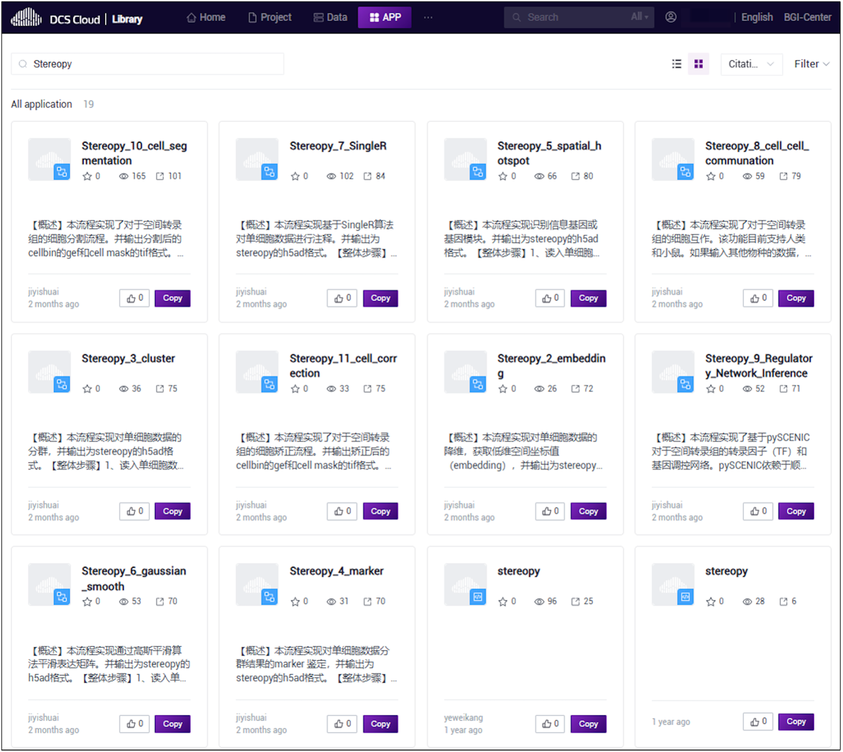Open the English language selector

click(757, 17)
